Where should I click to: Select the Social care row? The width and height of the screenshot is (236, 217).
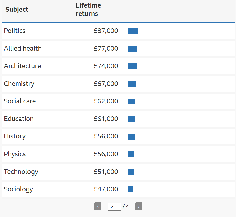(x=118, y=101)
